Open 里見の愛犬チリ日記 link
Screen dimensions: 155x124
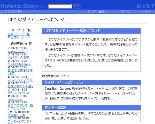point(20,86)
